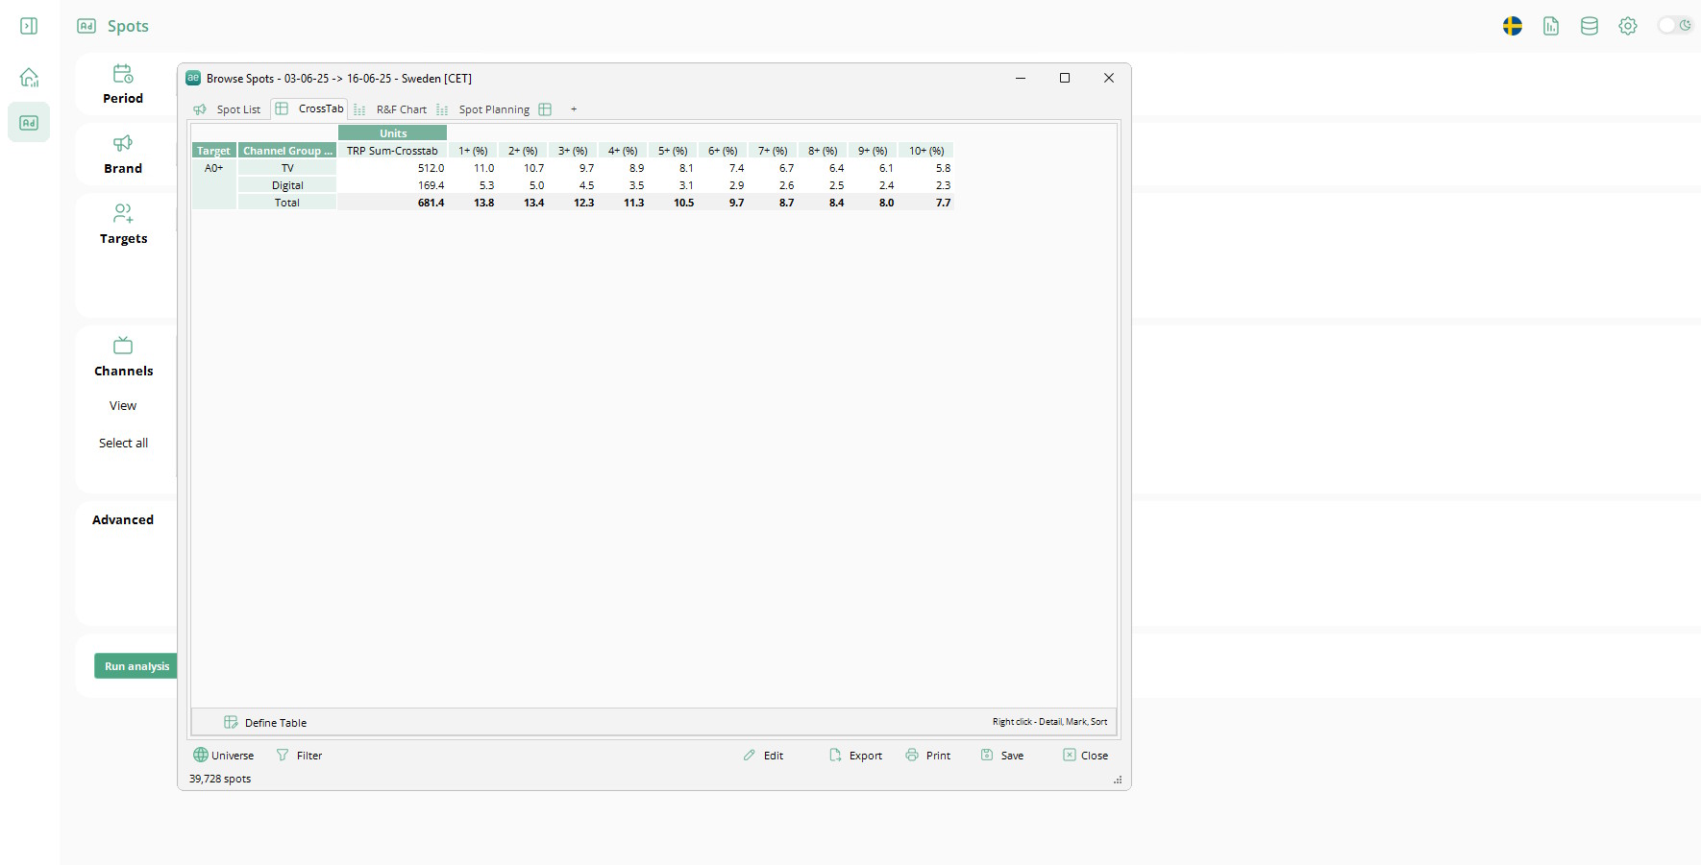
Task: Open the report file icon in header
Action: tap(1550, 26)
